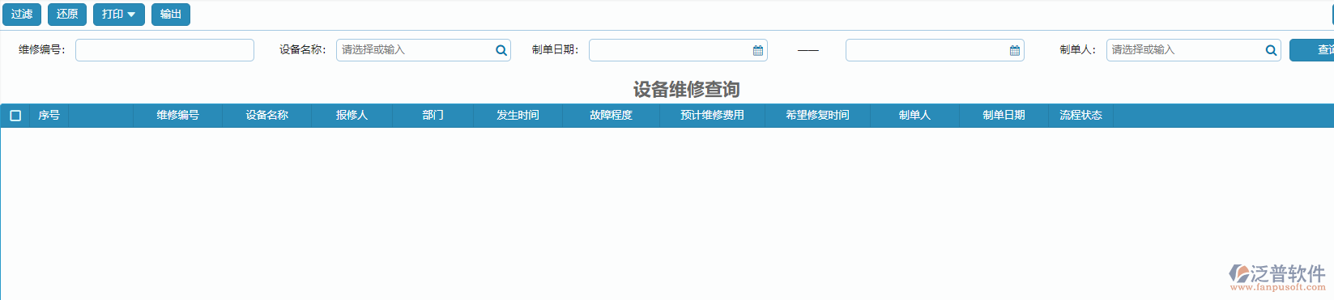Sort by 流程状态 column header
This screenshot has width=1334, height=300.
pos(1081,116)
